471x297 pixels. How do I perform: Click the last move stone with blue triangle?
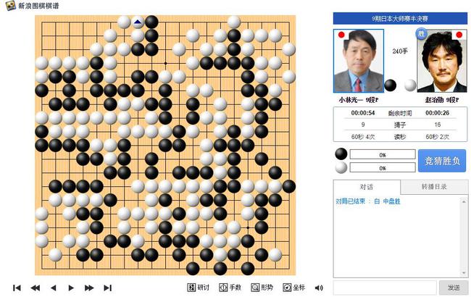click(138, 22)
